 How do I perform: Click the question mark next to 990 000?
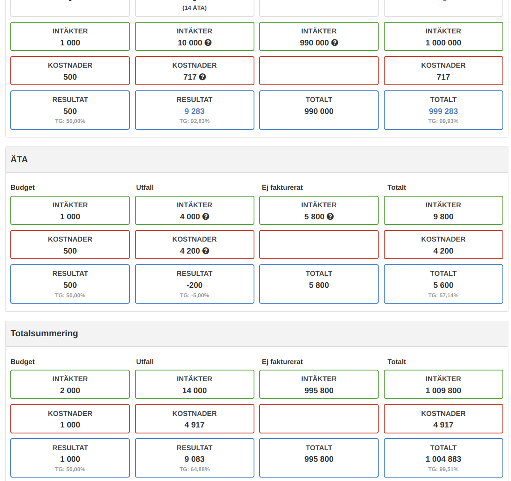[335, 43]
